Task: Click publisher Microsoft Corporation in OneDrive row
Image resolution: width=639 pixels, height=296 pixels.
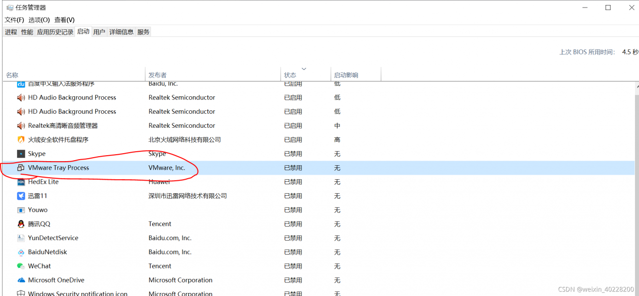Action: pos(181,280)
